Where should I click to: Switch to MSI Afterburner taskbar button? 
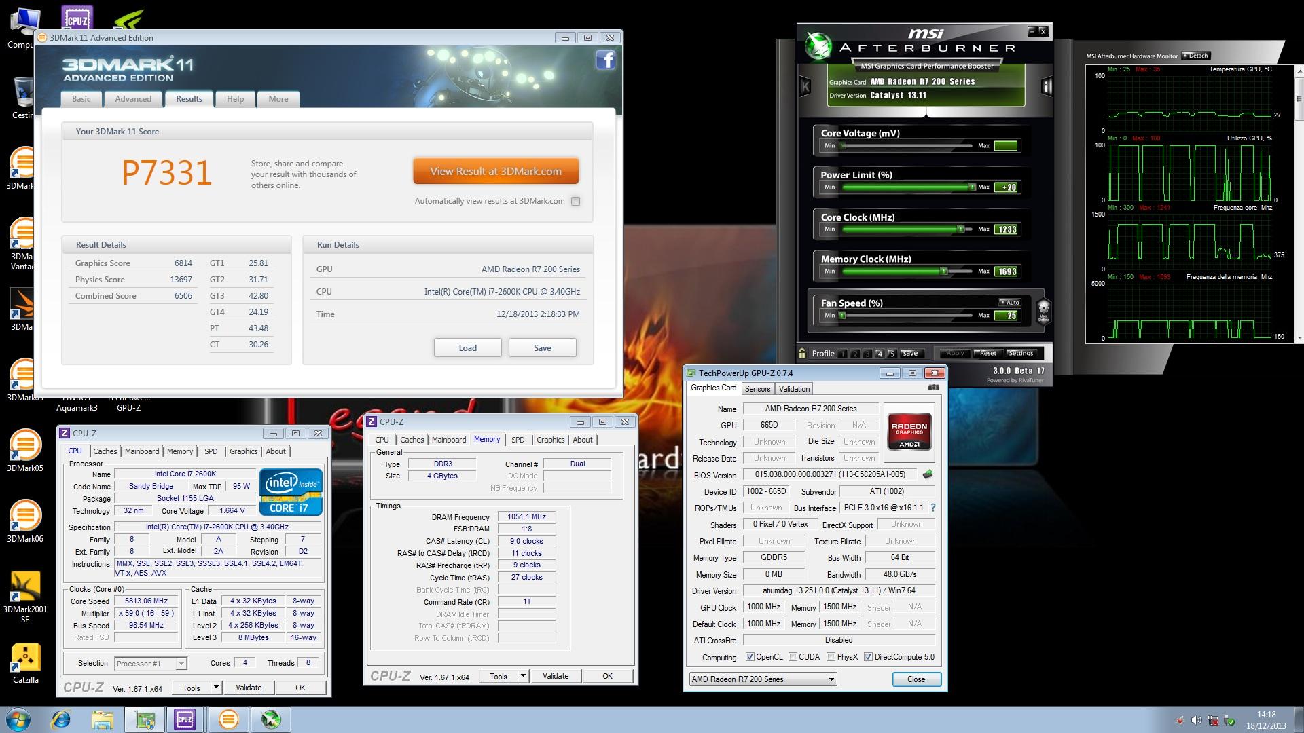click(x=271, y=719)
